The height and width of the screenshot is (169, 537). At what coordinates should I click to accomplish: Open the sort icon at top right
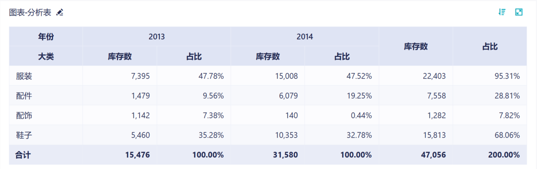[502, 12]
